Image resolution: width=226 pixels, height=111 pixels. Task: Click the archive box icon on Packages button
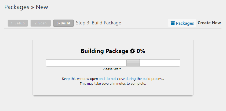tap(173, 23)
